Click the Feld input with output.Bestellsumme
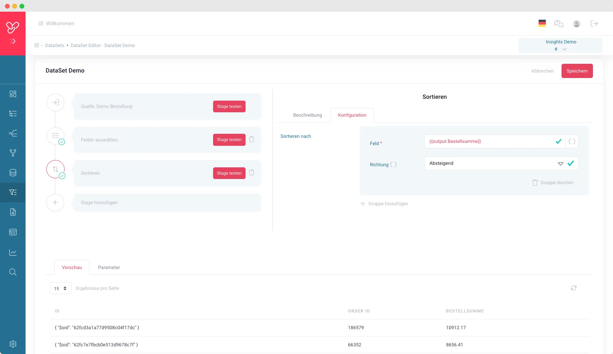Screen dimensions: 613x354 coord(495,141)
